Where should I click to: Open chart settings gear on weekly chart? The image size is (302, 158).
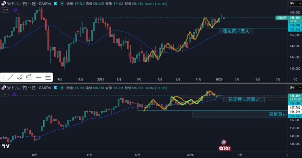coord(295,80)
